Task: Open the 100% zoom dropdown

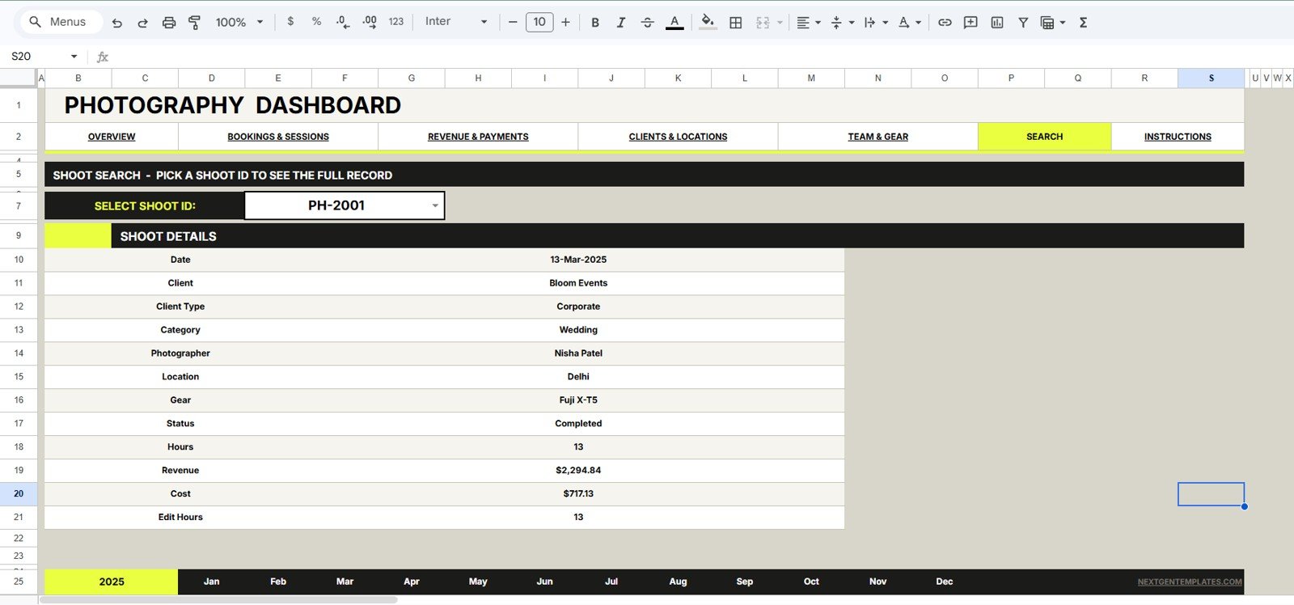Action: coord(239,23)
